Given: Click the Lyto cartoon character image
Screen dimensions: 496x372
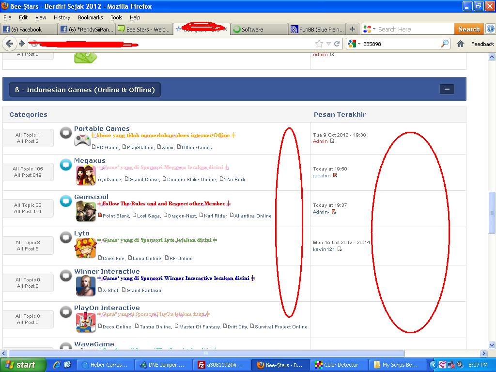Looking at the screenshot, I should [x=85, y=248].
